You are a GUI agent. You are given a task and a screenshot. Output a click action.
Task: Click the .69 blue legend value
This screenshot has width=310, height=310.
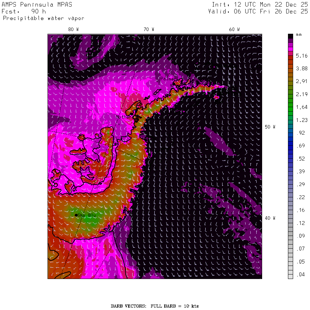click(301, 146)
